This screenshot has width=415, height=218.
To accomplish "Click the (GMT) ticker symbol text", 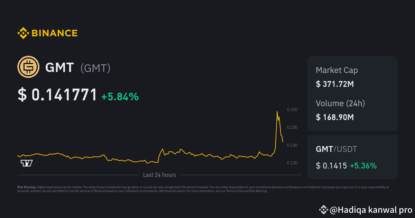I will pyautogui.click(x=95, y=68).
